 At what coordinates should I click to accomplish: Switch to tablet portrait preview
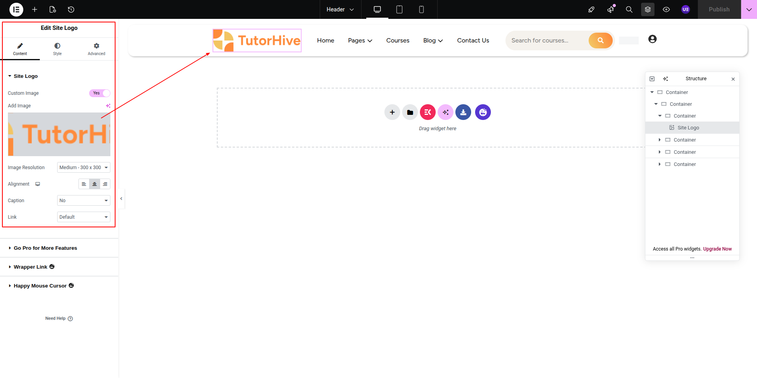click(399, 9)
